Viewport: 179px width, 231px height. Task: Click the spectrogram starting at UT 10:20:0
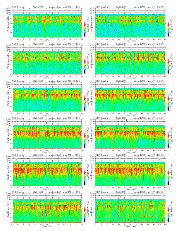tap(47, 174)
